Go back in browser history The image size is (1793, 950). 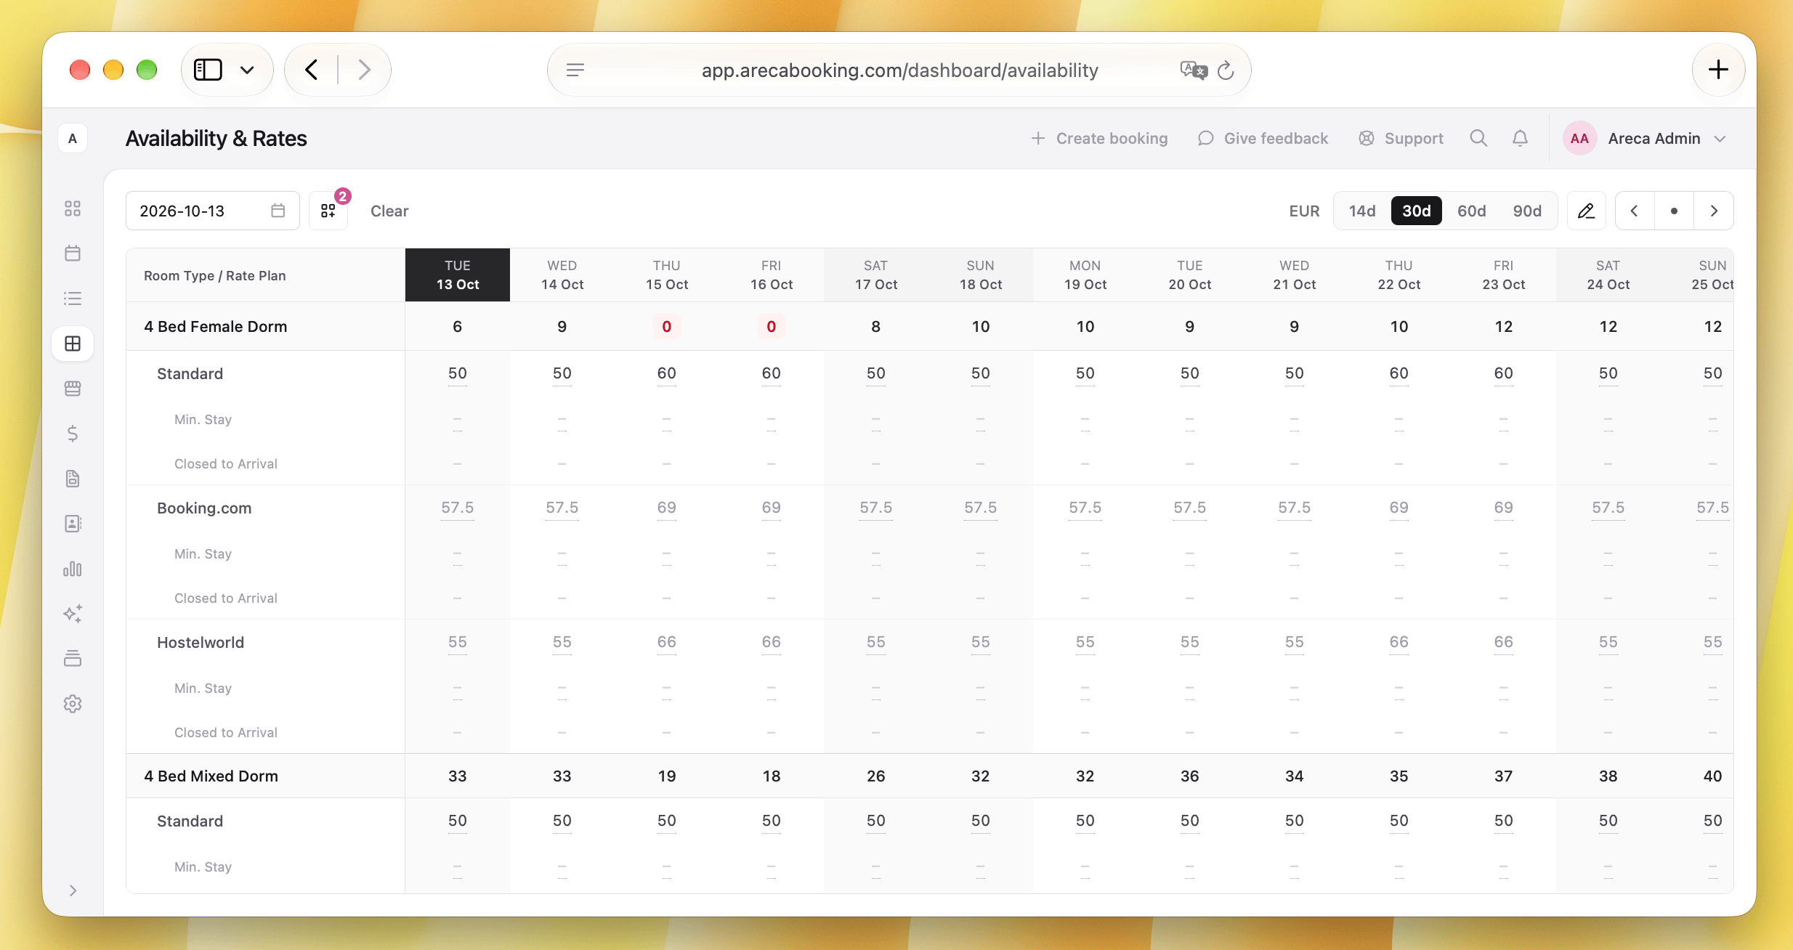click(x=312, y=70)
